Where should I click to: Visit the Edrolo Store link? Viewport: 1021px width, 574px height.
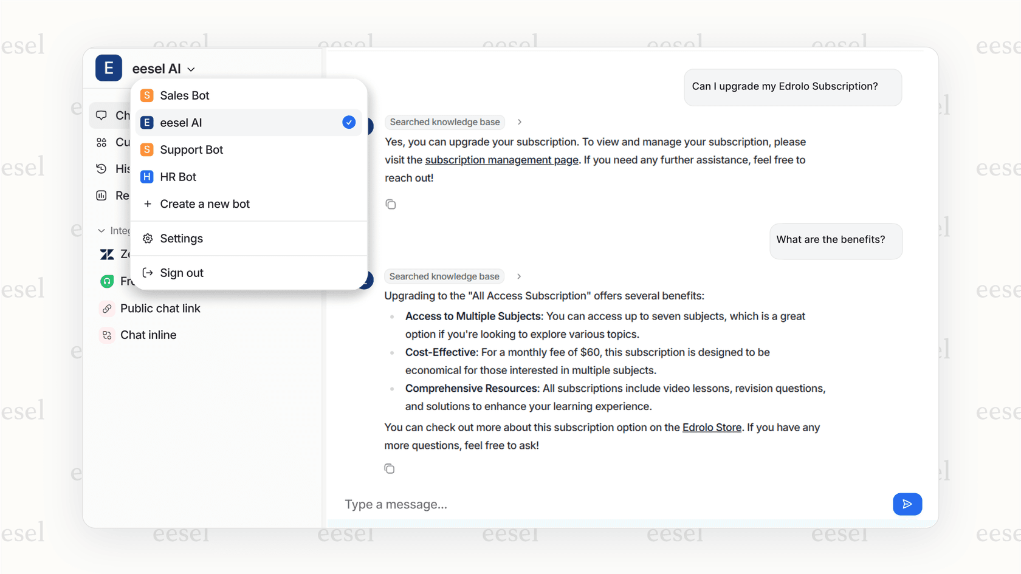[712, 427]
